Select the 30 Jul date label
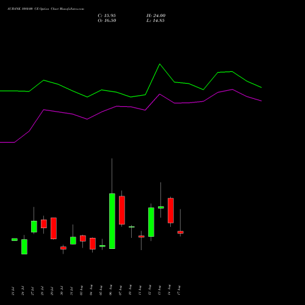 point(62,290)
